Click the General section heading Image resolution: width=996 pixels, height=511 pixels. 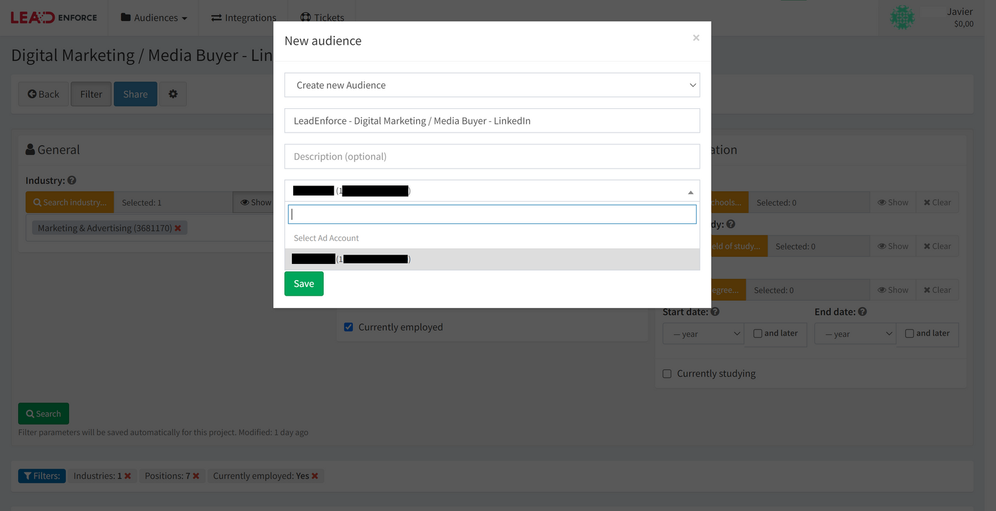(53, 150)
